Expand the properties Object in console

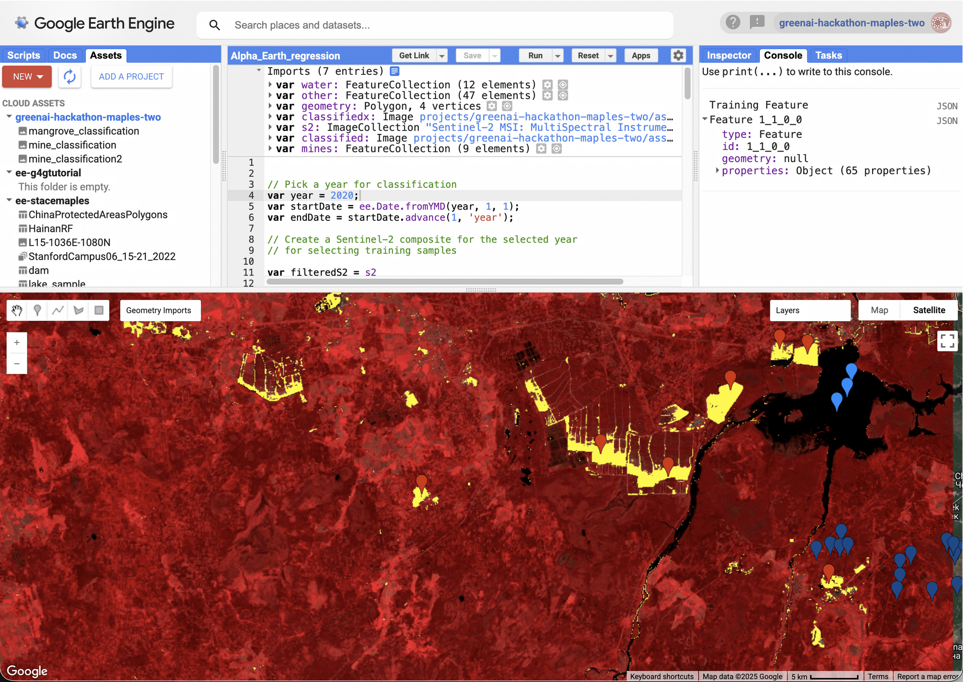(x=717, y=171)
